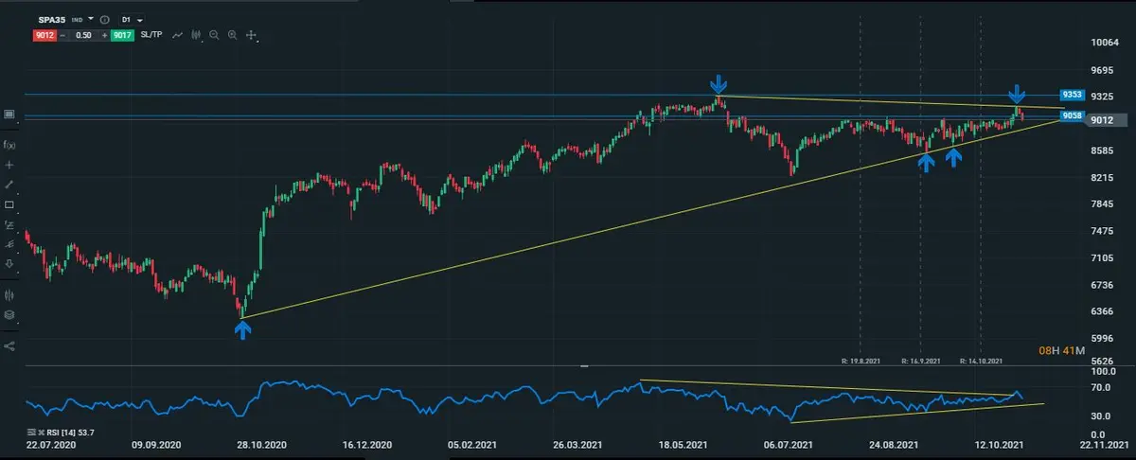Select the trend line drawing tool

pos(9,185)
